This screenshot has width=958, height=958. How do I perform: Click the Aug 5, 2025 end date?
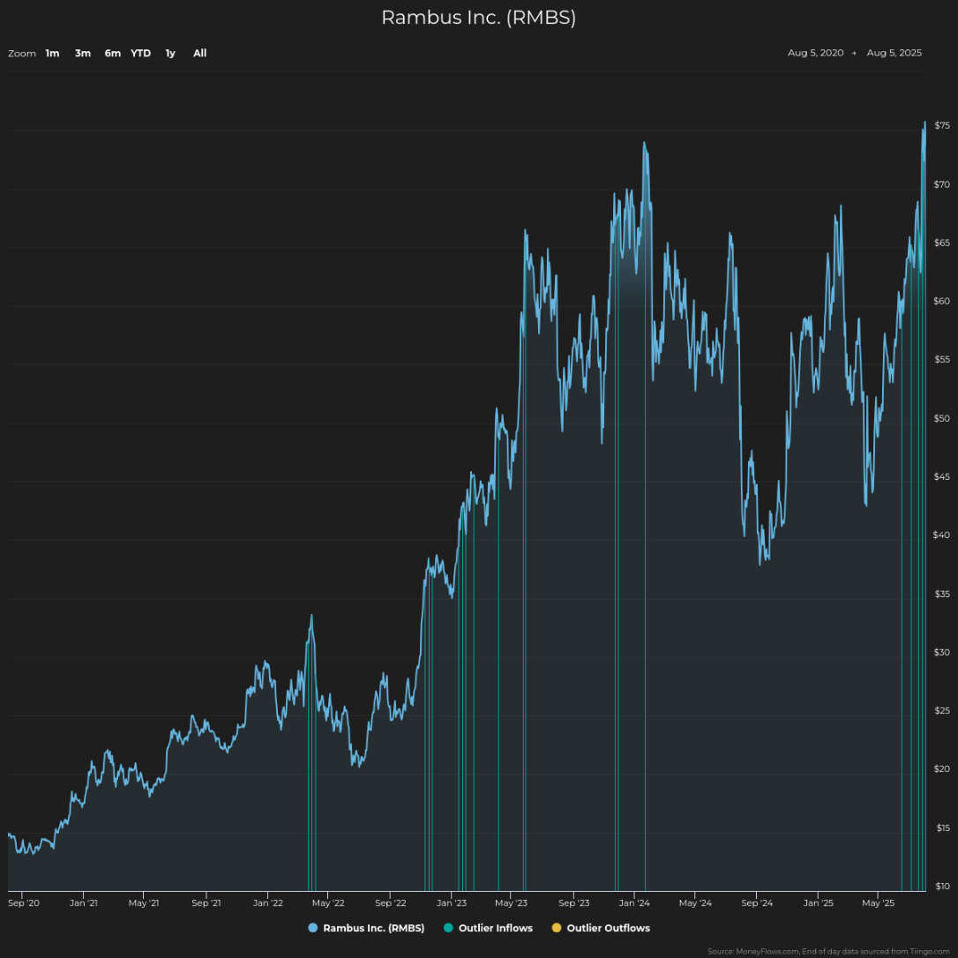[894, 53]
